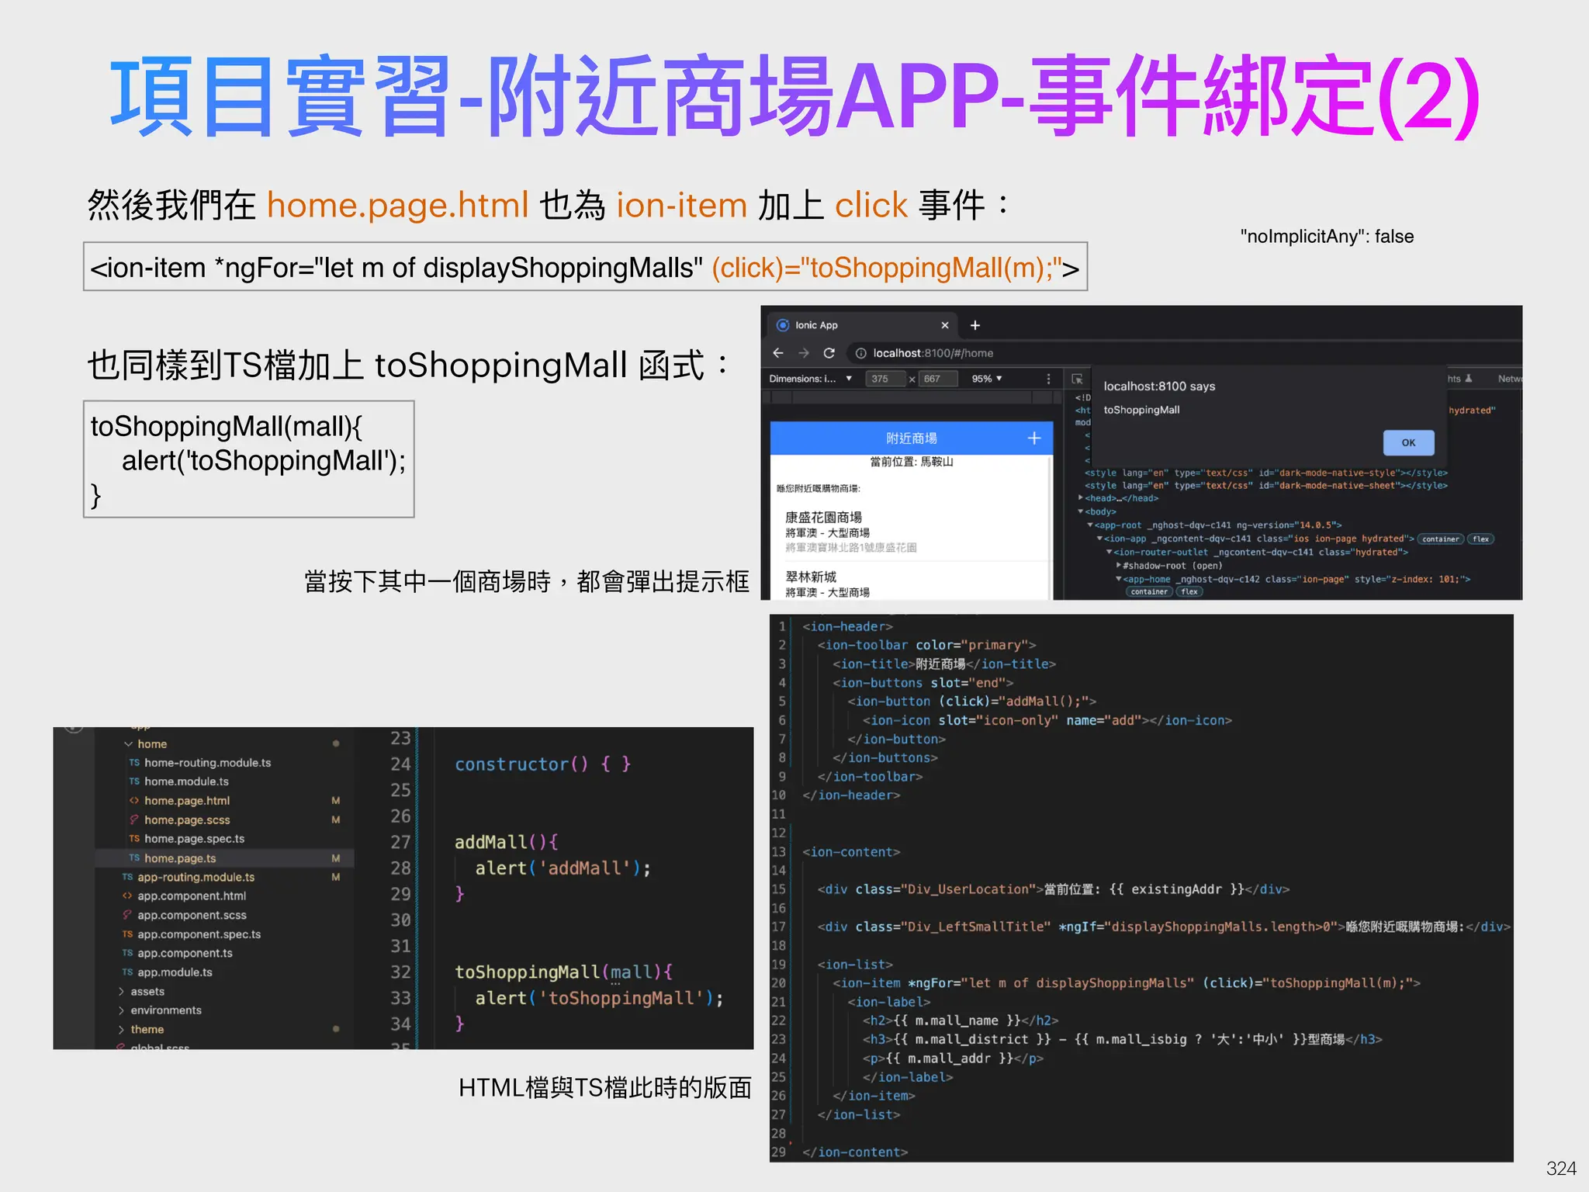
Task: Reload the localhost page
Action: tap(829, 353)
